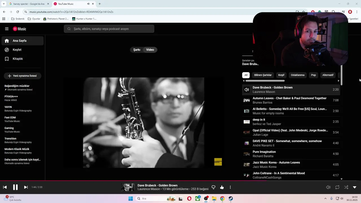Play Opal (Official Video) by Julian Lage
Screen dimensions: 361x203
[x=291, y=133]
